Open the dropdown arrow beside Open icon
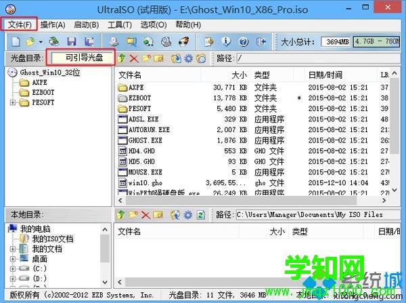 click(x=41, y=42)
